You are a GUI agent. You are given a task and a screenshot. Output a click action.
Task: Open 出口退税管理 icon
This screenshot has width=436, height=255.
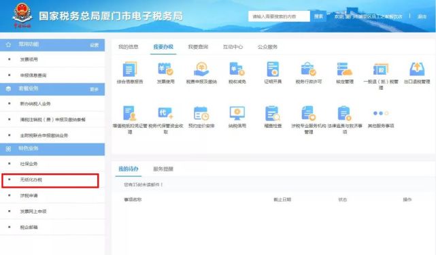417,69
